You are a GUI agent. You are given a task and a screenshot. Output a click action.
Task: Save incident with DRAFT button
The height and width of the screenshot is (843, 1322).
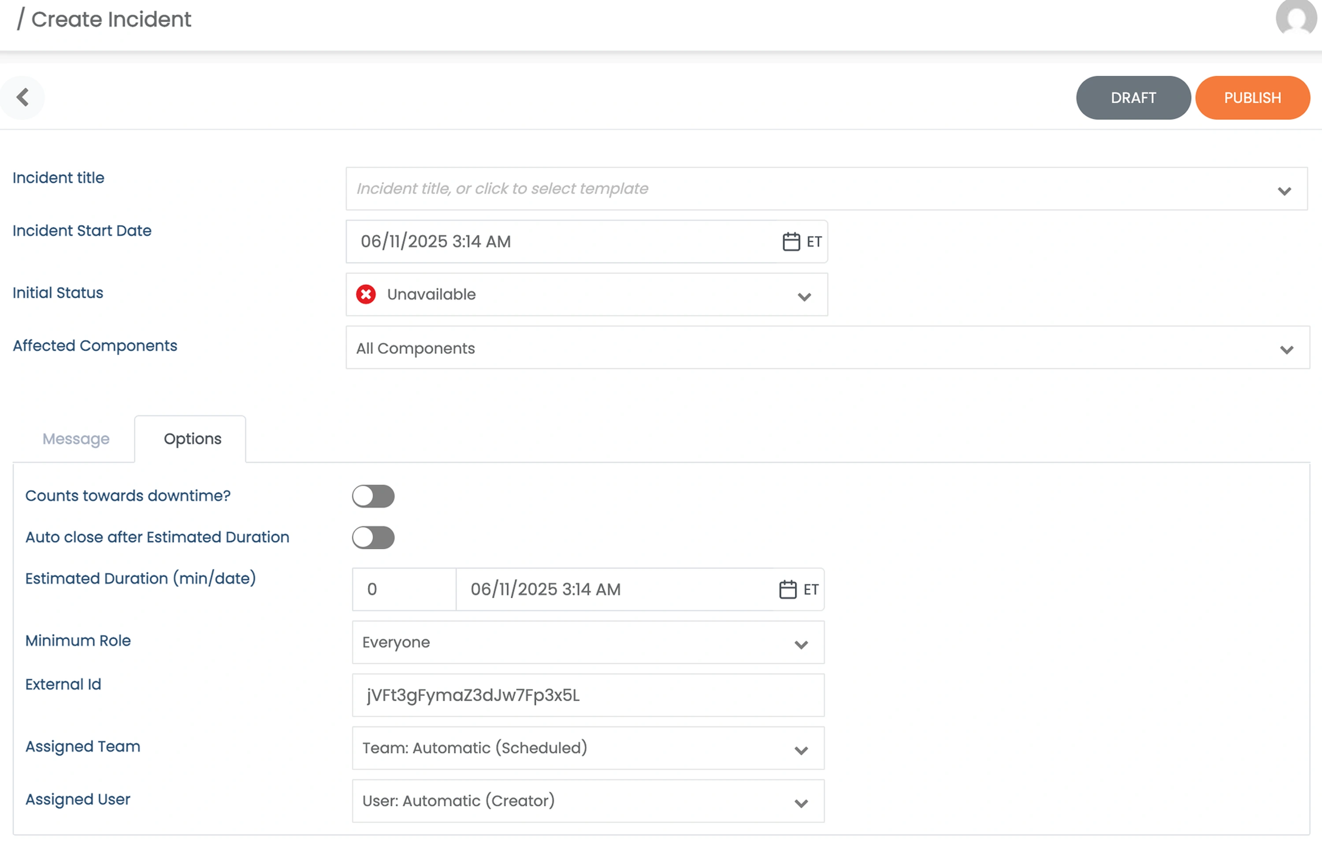pyautogui.click(x=1133, y=98)
